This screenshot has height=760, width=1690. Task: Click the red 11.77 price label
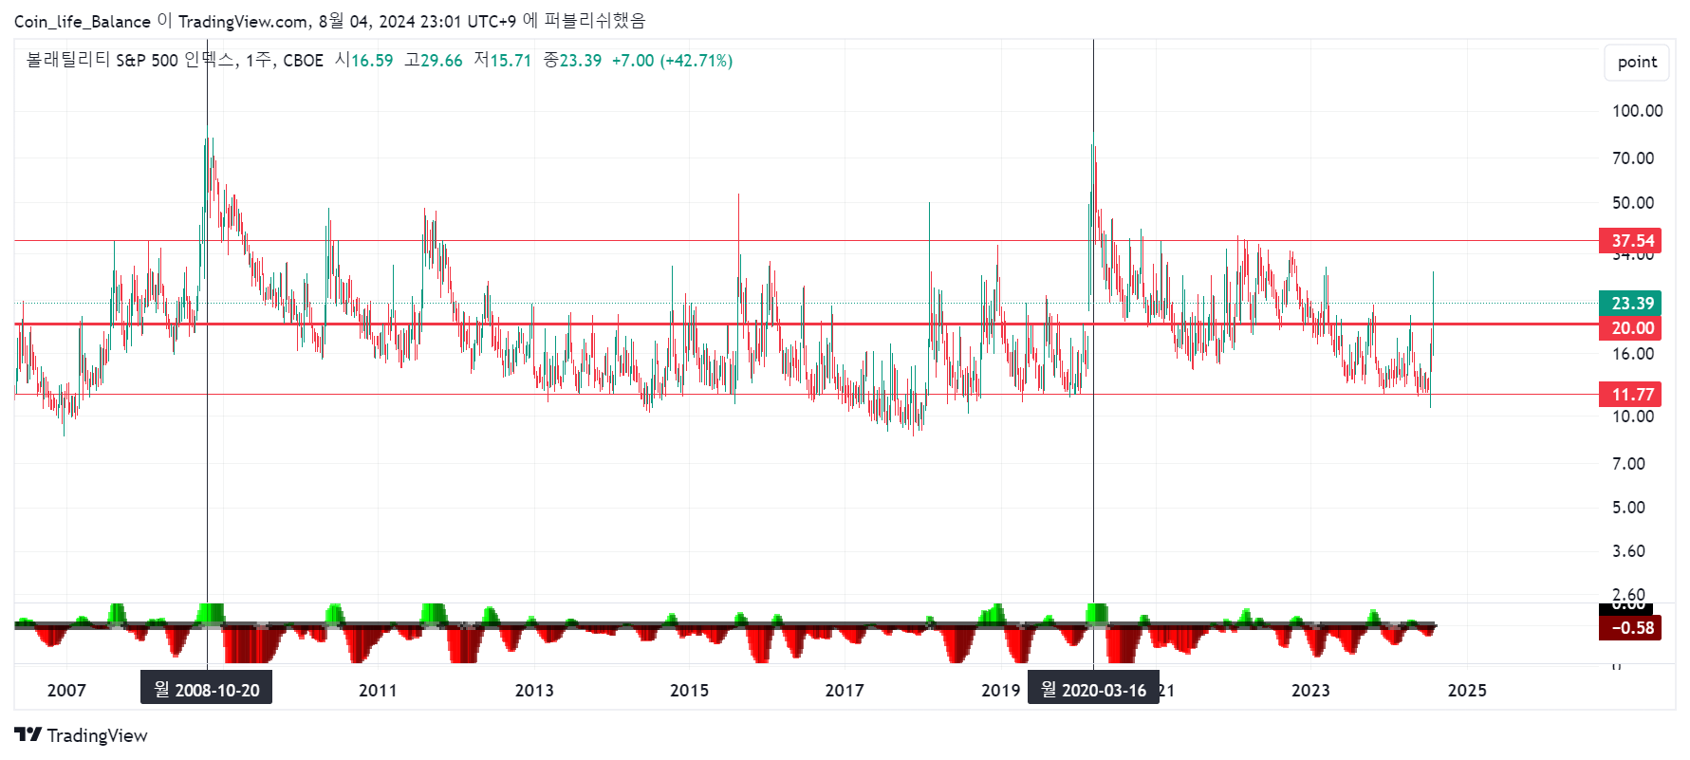tap(1630, 395)
